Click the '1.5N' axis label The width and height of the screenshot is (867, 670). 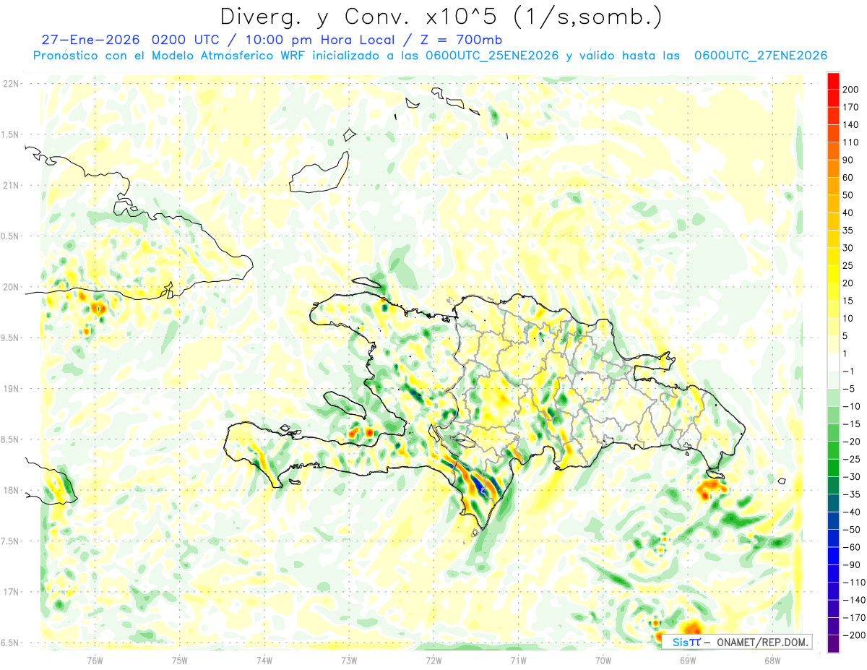[11, 134]
